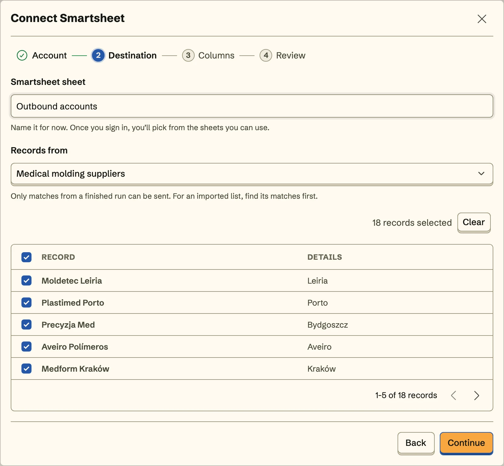This screenshot has height=466, width=504.
Task: Close the Connect Smartsheet dialog
Action: pyautogui.click(x=482, y=19)
